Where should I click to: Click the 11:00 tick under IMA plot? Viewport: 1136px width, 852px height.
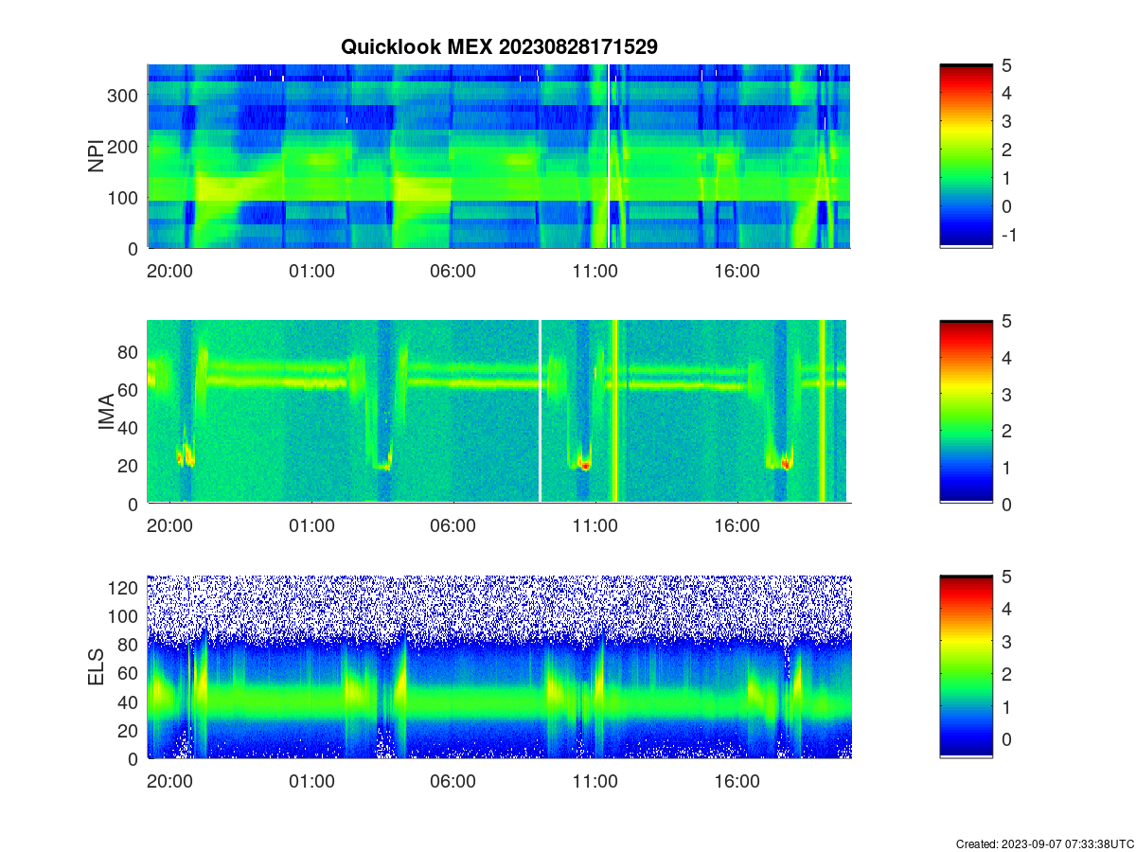(x=595, y=526)
